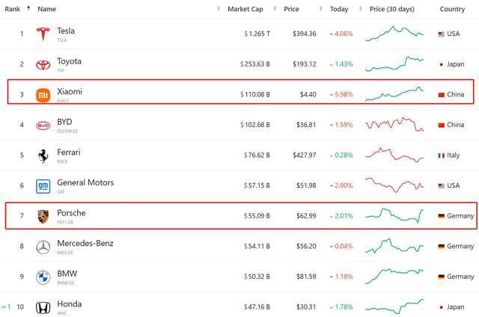
Task: Click Honda's 30-day price chart
Action: [x=394, y=307]
